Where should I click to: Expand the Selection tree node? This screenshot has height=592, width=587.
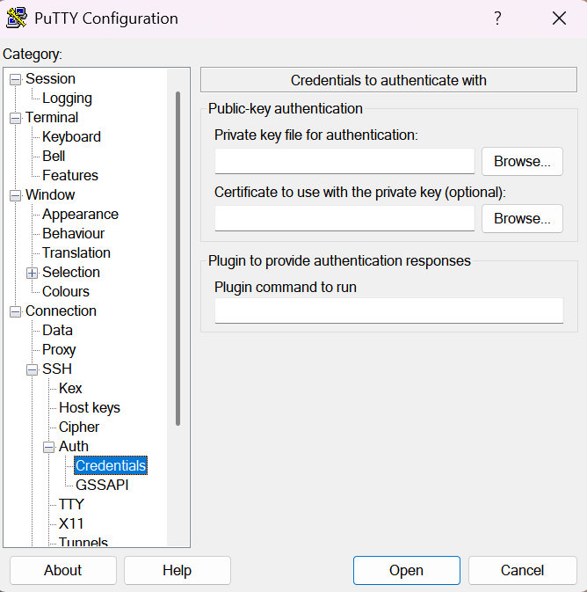pyautogui.click(x=32, y=273)
